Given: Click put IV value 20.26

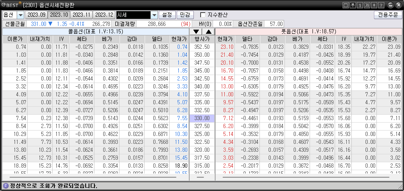Looking at the screenshot, I should tap(343, 63).
